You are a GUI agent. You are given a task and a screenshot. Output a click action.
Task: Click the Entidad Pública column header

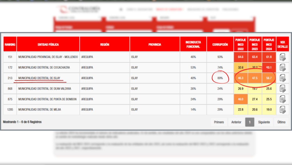pos(48,45)
